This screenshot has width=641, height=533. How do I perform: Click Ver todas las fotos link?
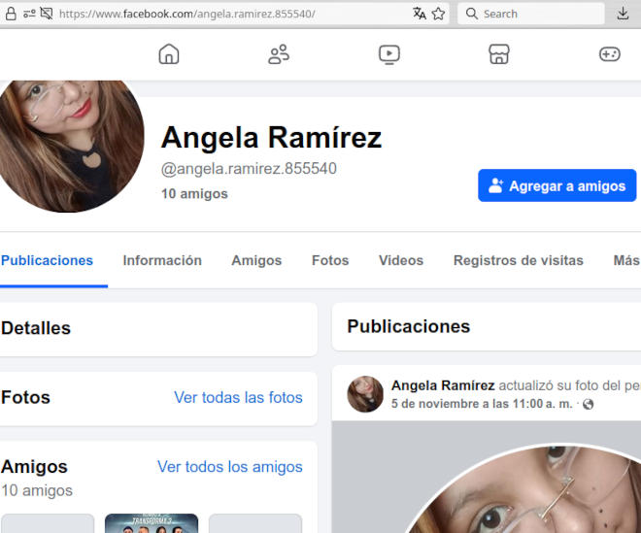coord(238,397)
